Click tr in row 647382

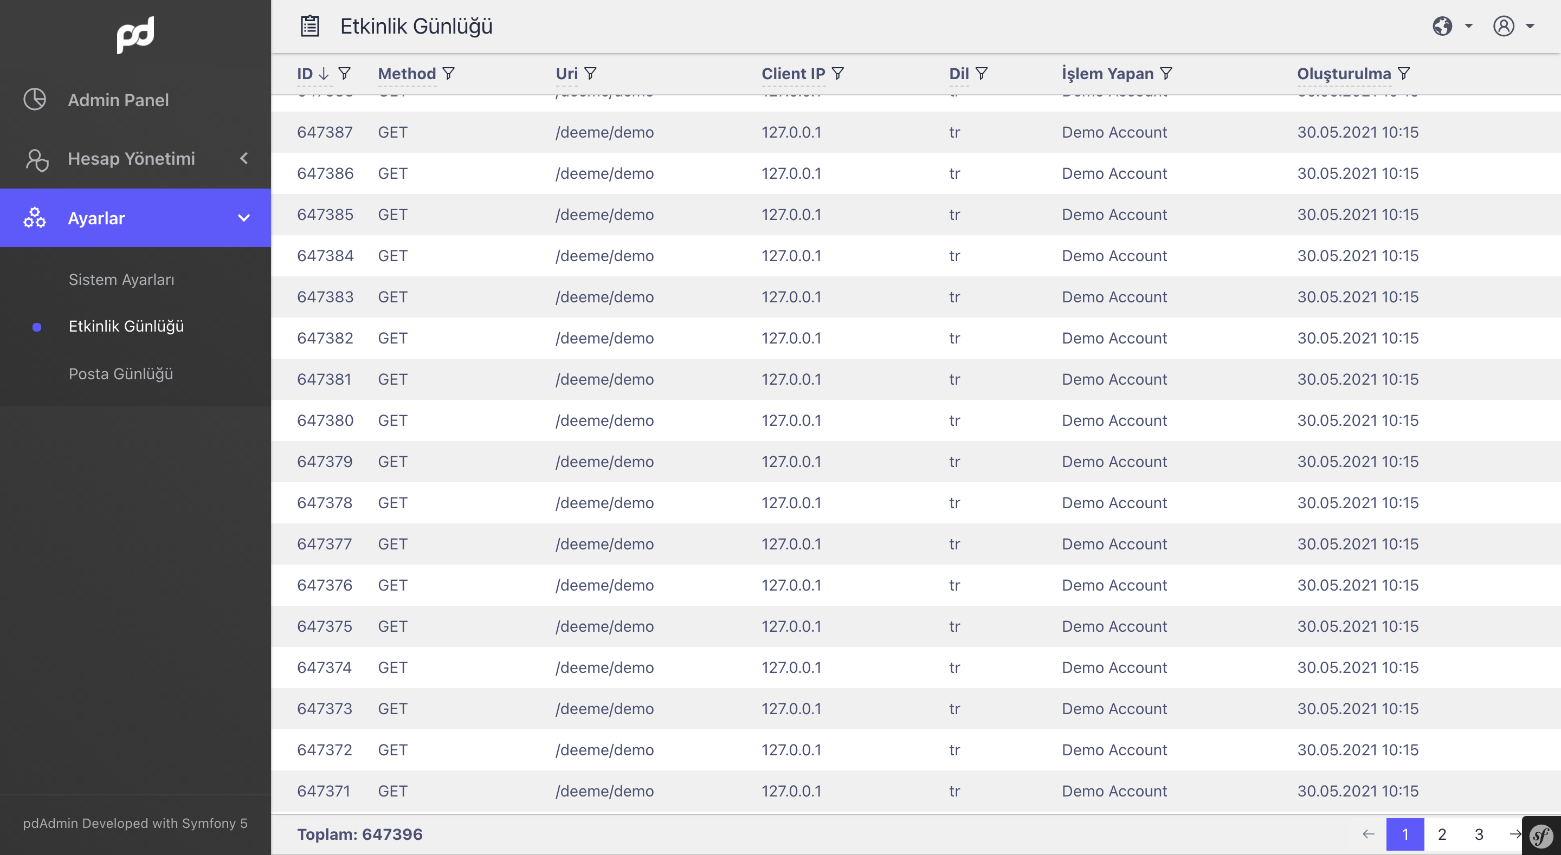click(x=954, y=338)
